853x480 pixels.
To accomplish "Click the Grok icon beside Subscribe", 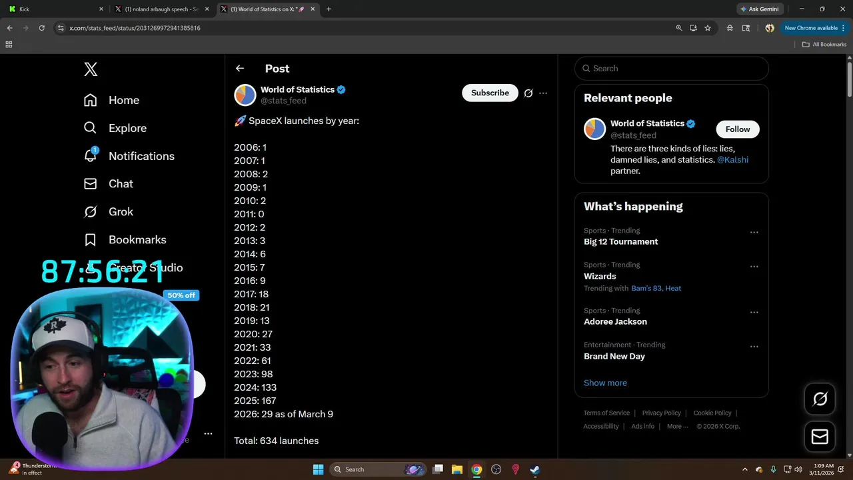I will tap(528, 93).
